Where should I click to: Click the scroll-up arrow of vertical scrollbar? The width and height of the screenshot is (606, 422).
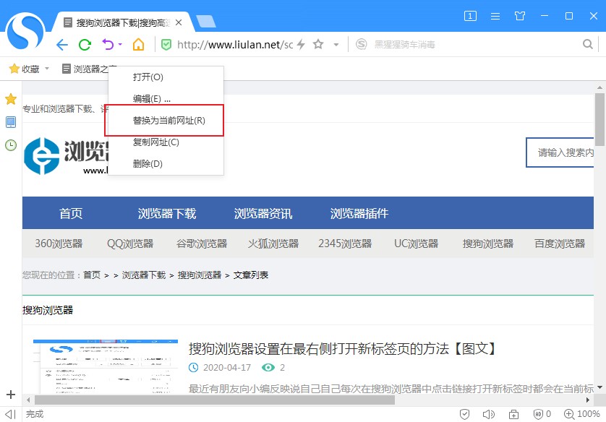point(599,87)
